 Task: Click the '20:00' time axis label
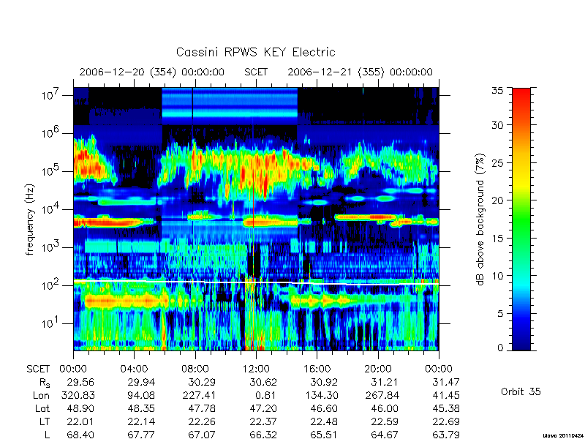click(x=378, y=369)
